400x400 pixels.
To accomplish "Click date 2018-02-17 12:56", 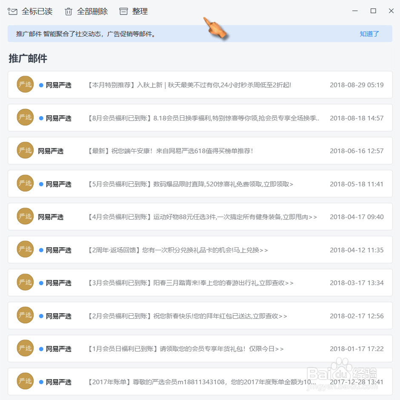I will 357,316.
